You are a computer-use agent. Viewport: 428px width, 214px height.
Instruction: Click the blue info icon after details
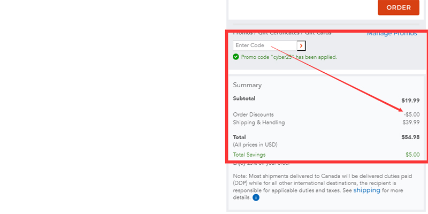point(256,197)
